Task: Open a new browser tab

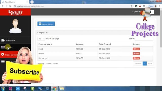Action: 32,2
